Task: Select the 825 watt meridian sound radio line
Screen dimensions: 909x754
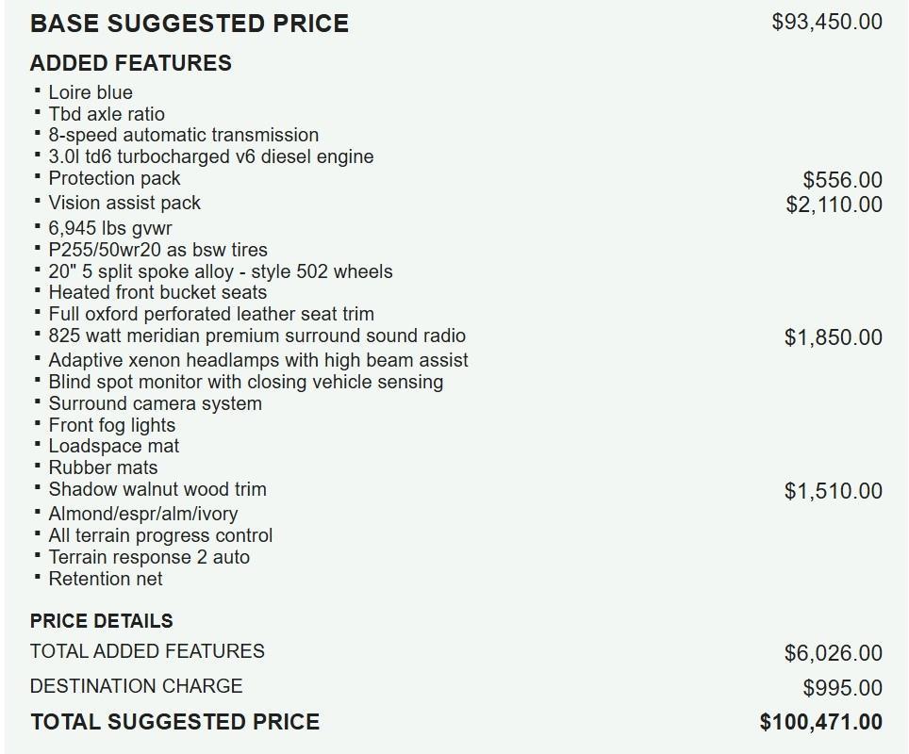Action: pyautogui.click(x=256, y=336)
